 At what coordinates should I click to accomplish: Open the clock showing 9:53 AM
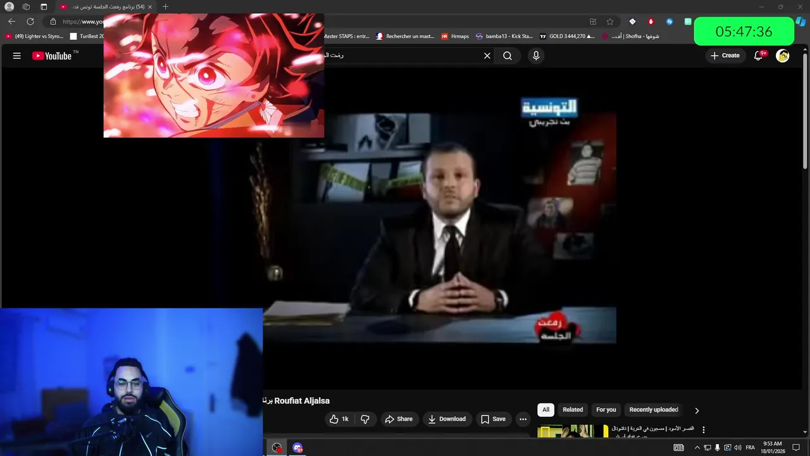point(773,448)
